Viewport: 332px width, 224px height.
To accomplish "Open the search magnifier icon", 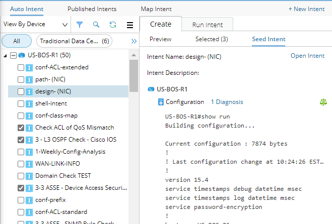I will pyautogui.click(x=96, y=25).
